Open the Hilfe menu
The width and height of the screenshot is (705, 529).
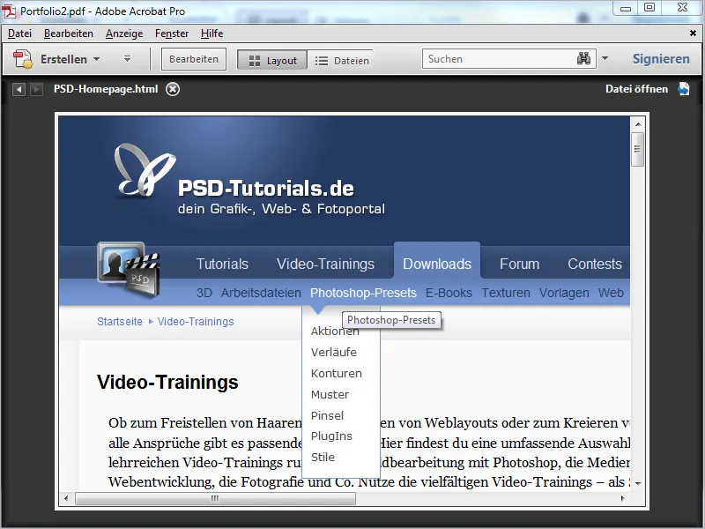pyautogui.click(x=211, y=34)
